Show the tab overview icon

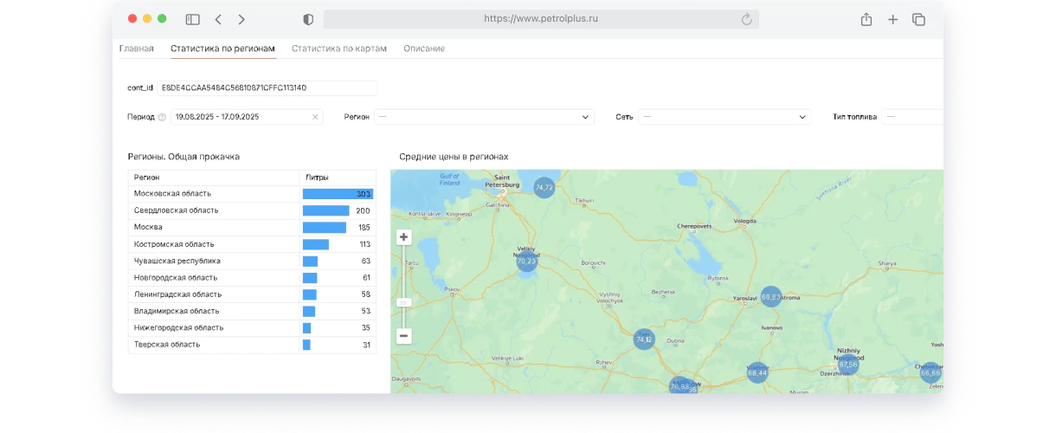click(x=918, y=19)
